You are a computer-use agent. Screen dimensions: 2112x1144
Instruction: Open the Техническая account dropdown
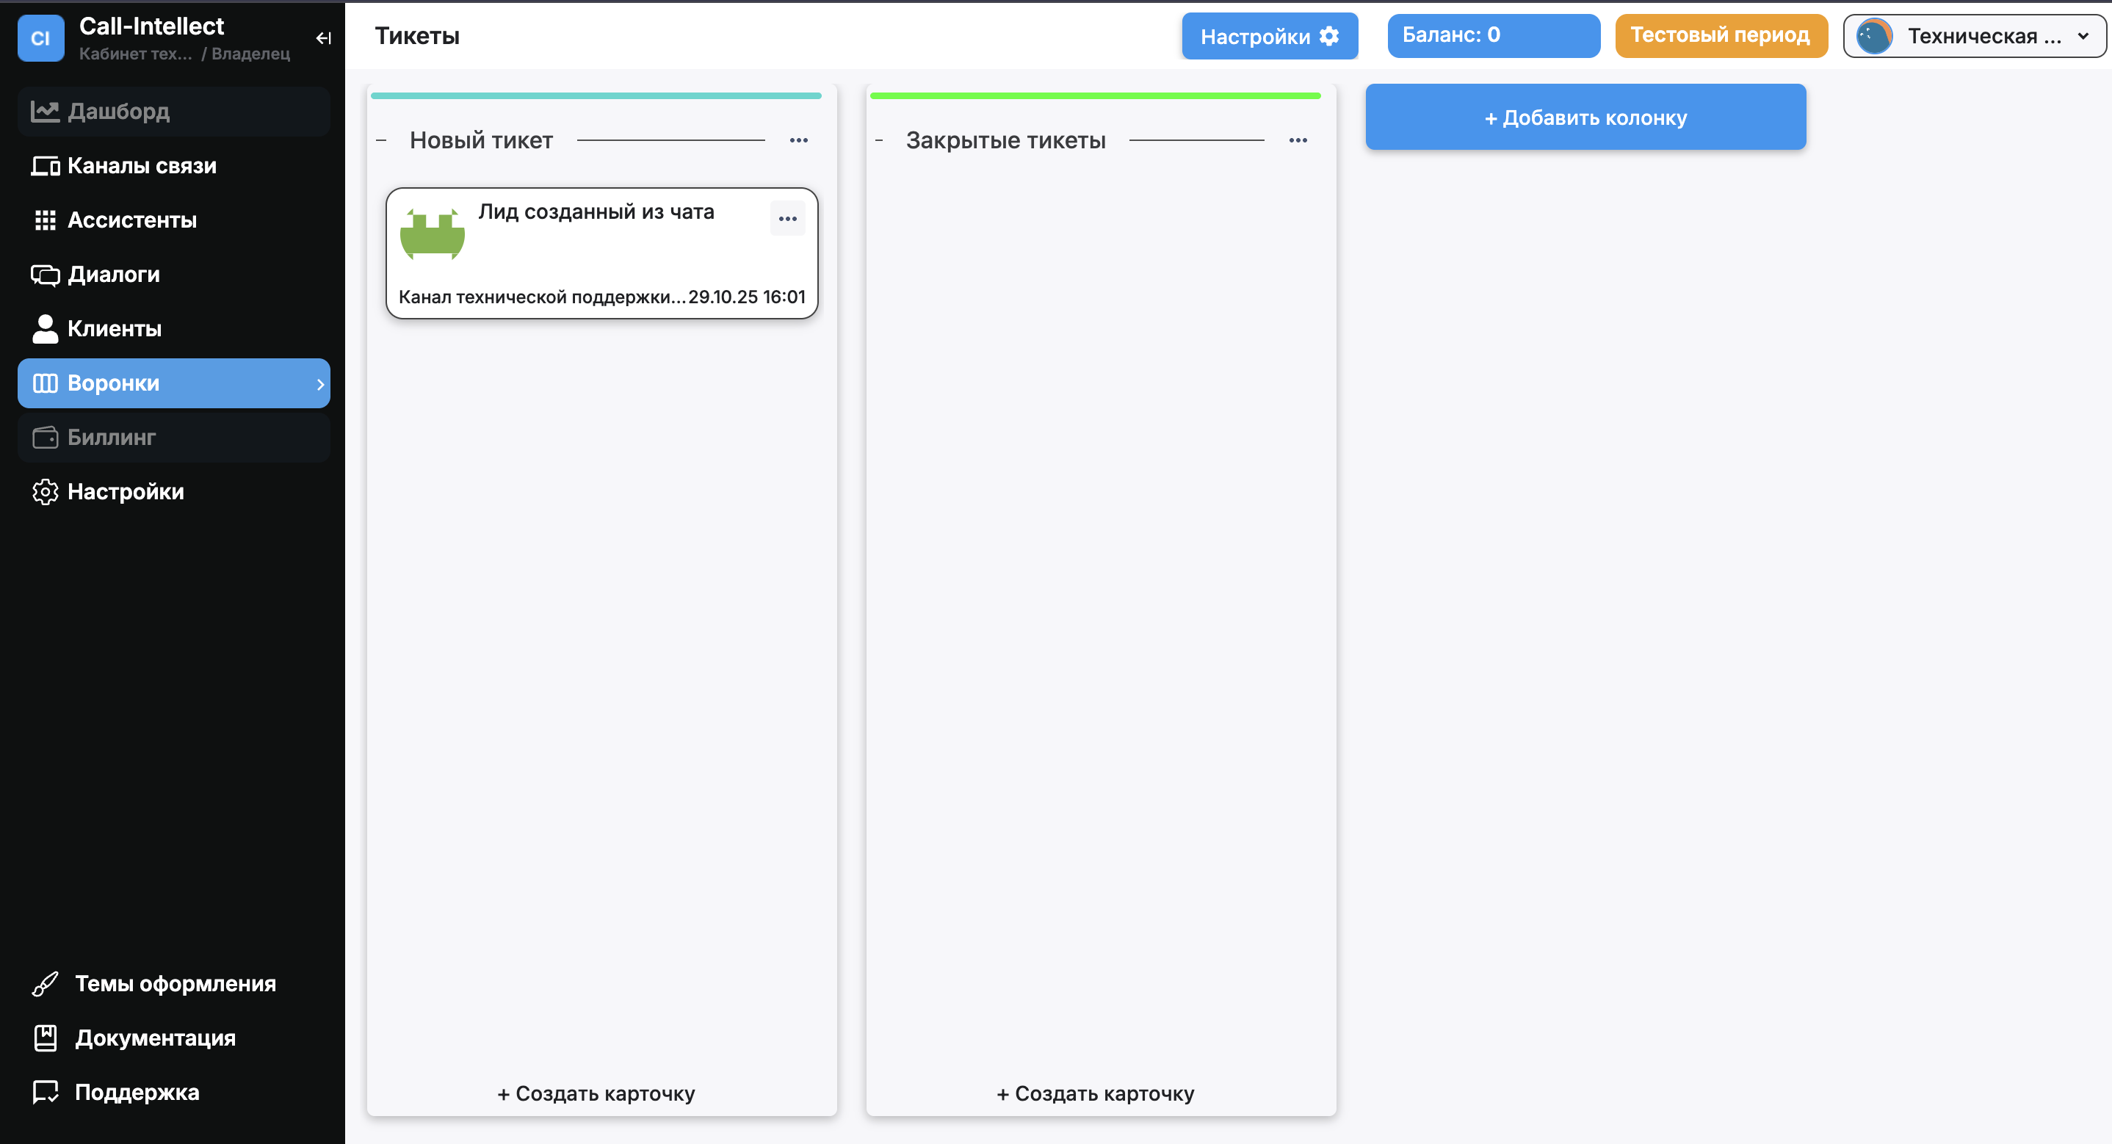[x=1973, y=36]
